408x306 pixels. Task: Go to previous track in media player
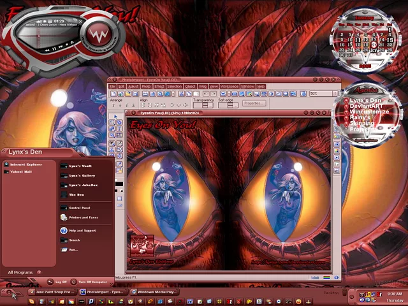(x=47, y=50)
